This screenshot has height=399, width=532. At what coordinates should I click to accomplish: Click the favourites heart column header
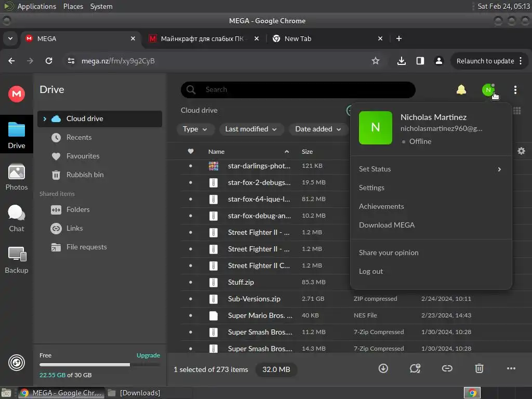(x=191, y=151)
